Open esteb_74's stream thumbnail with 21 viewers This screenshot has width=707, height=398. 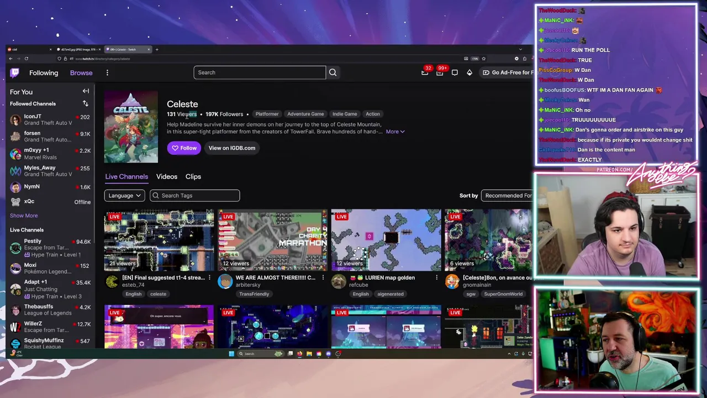(x=159, y=240)
